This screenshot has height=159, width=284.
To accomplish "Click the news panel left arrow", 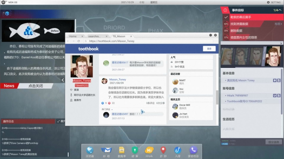I will [x=63, y=80].
